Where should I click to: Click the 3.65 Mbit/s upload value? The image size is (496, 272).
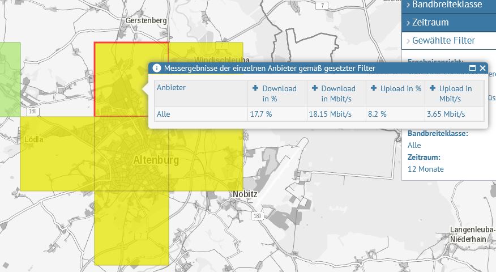[x=447, y=114]
